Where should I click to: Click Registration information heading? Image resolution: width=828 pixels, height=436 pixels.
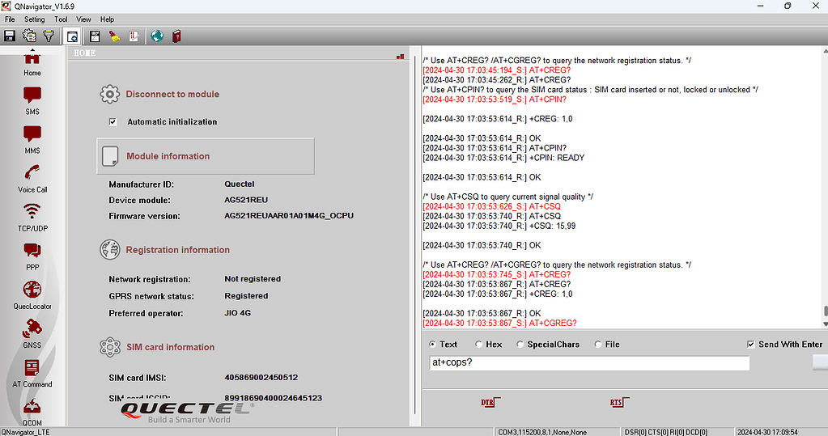(177, 250)
